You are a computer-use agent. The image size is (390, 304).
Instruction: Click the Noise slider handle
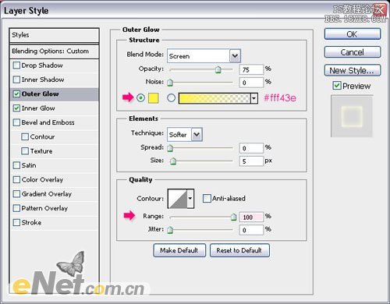click(x=170, y=83)
